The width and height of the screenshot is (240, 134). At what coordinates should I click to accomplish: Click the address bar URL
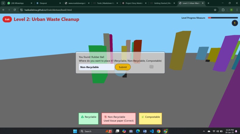[x=48, y=10]
